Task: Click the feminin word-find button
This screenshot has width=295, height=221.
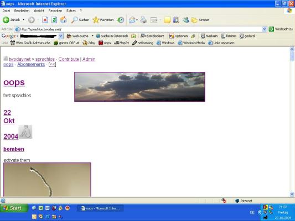Action: point(229,36)
